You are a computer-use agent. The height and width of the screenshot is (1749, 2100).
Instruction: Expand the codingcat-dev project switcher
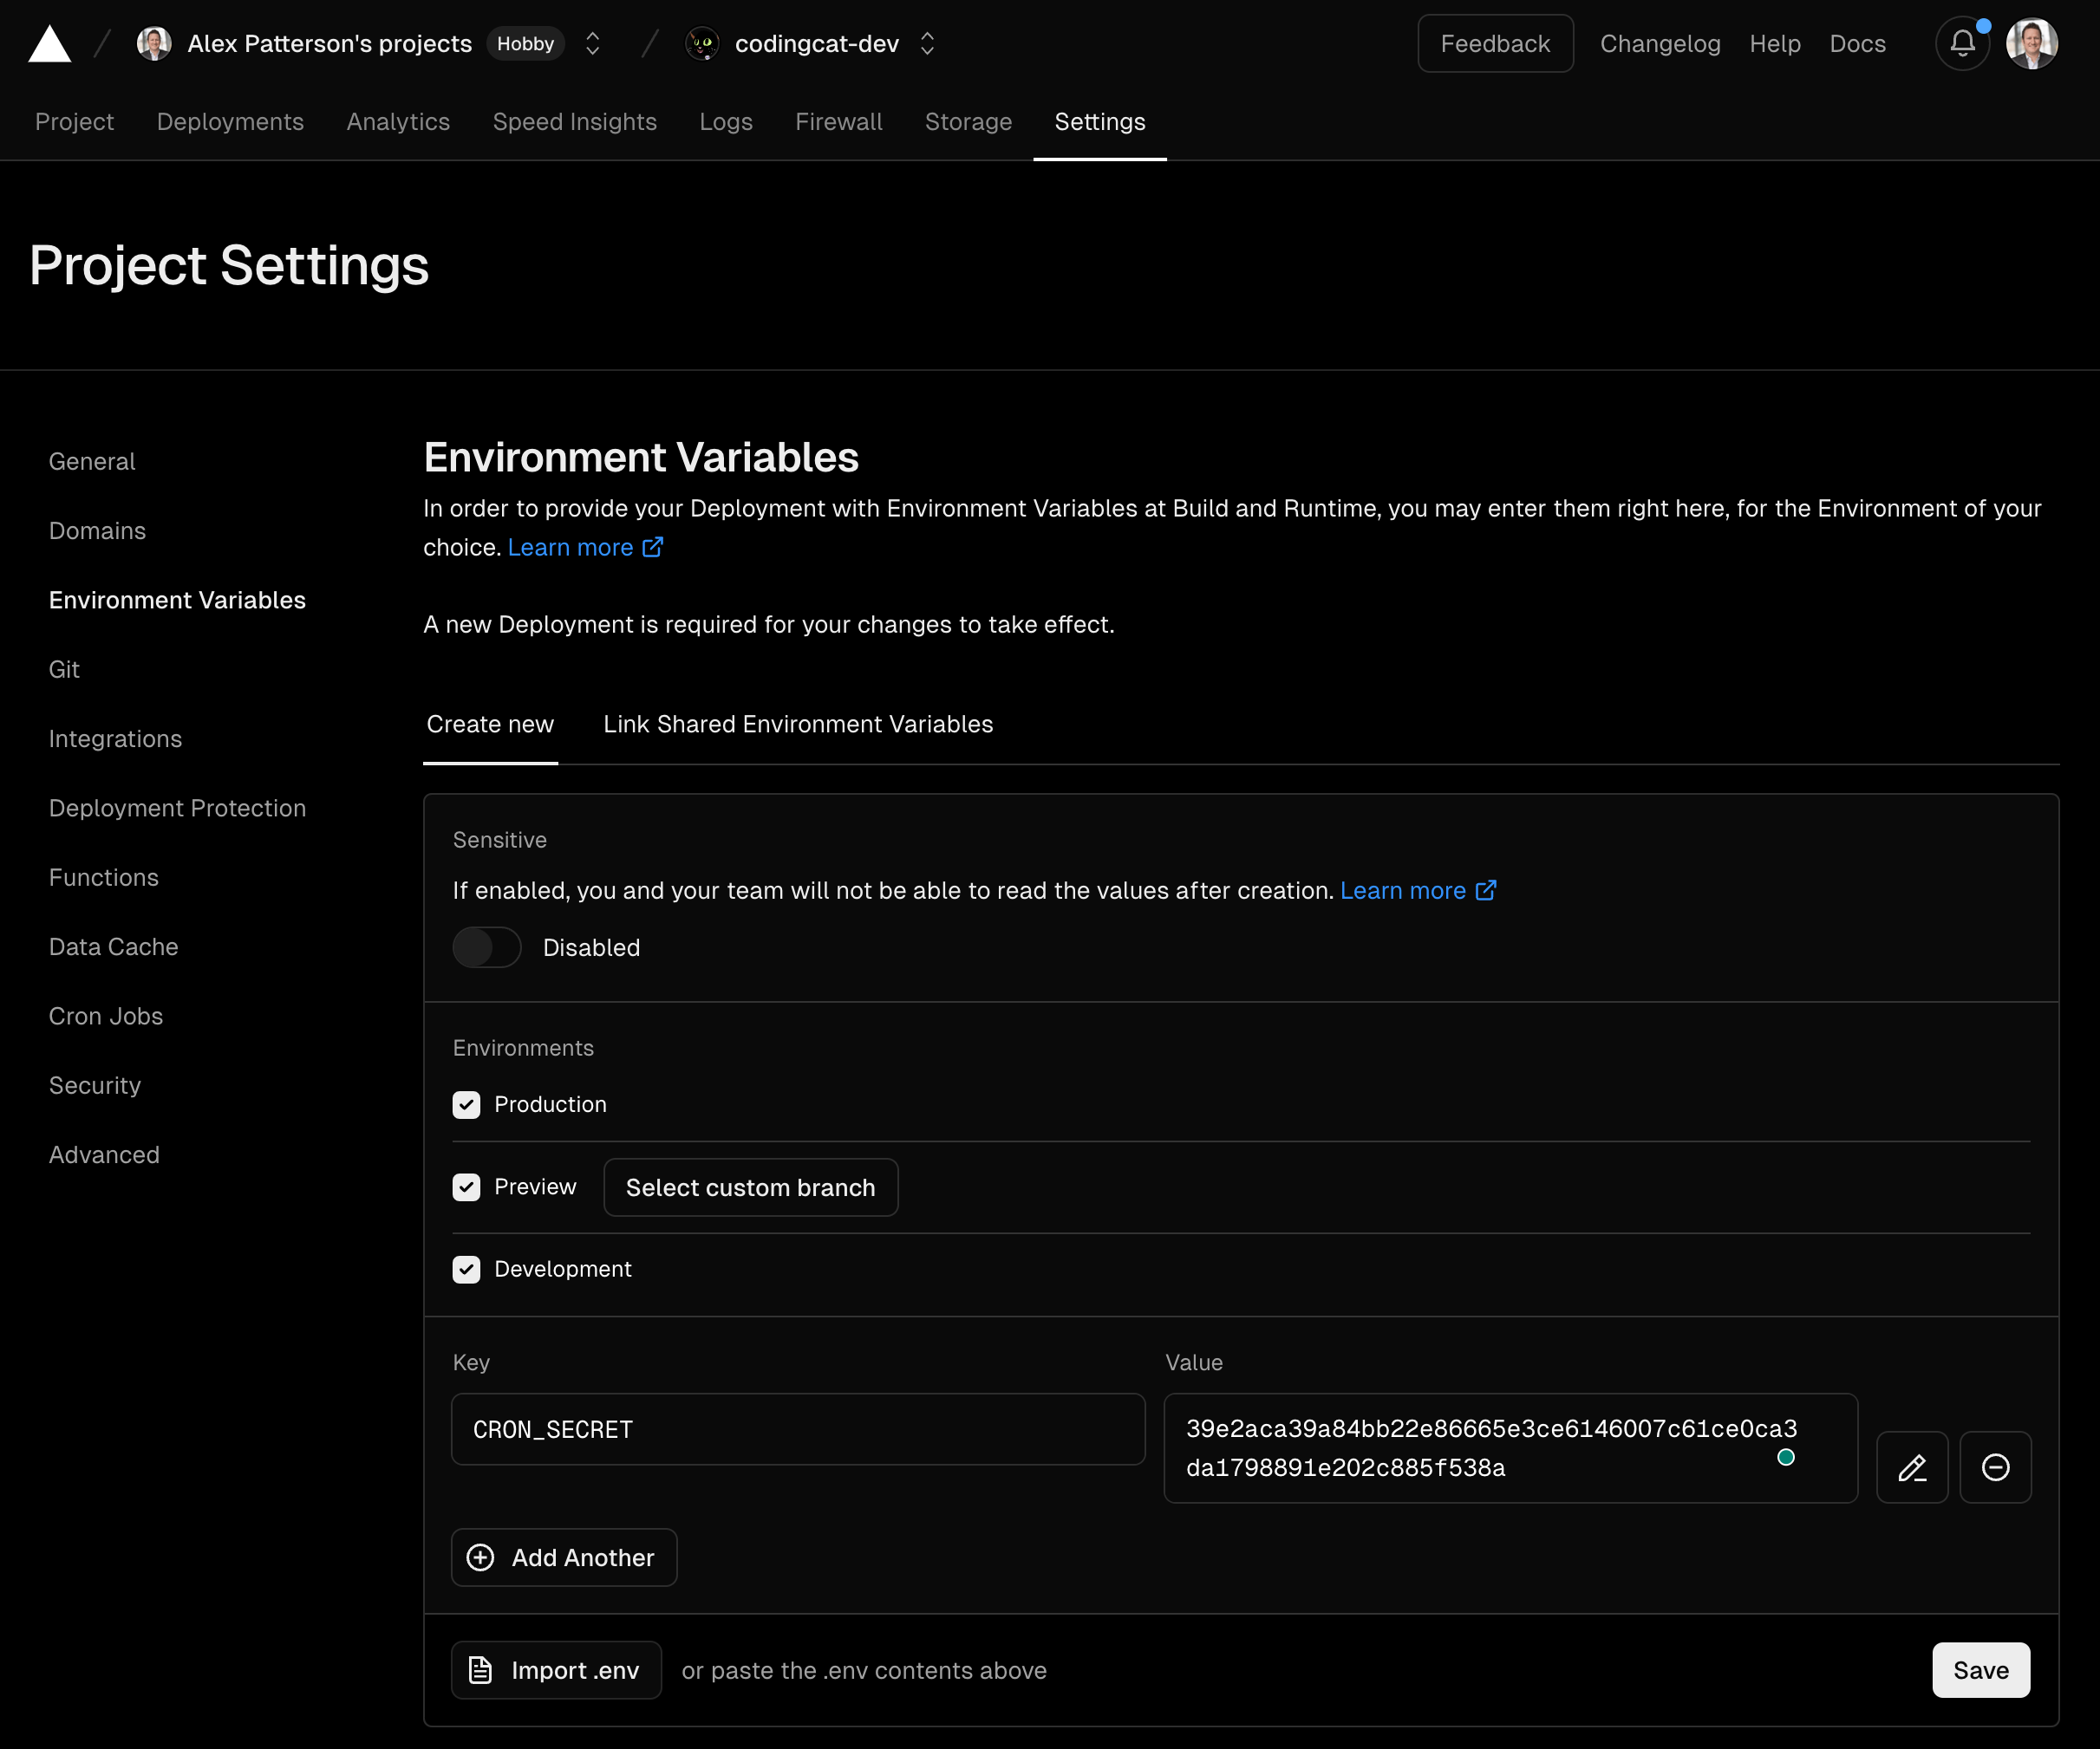pos(927,44)
